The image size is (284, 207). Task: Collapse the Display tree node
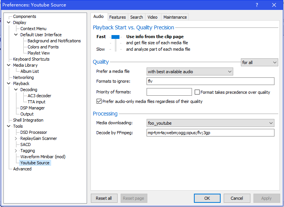pos(9,22)
